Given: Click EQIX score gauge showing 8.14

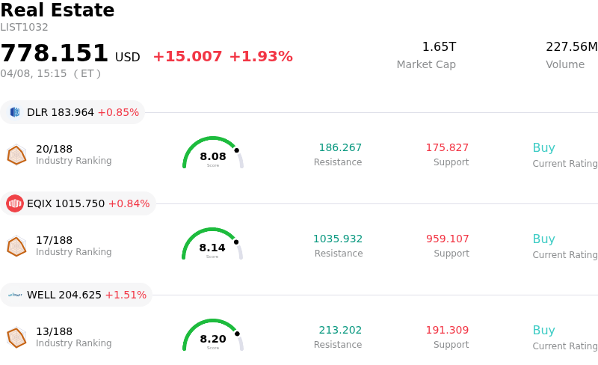Looking at the screenshot, I should coord(212,245).
